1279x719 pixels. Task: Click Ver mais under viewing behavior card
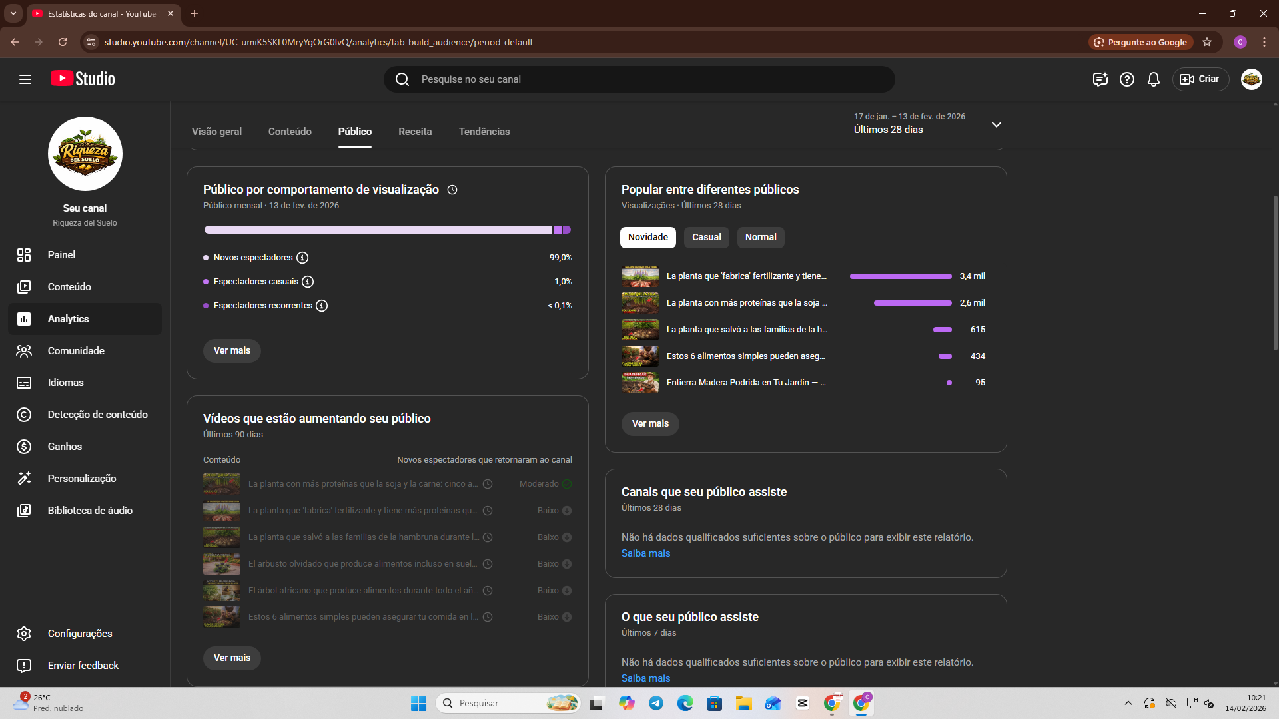232,351
